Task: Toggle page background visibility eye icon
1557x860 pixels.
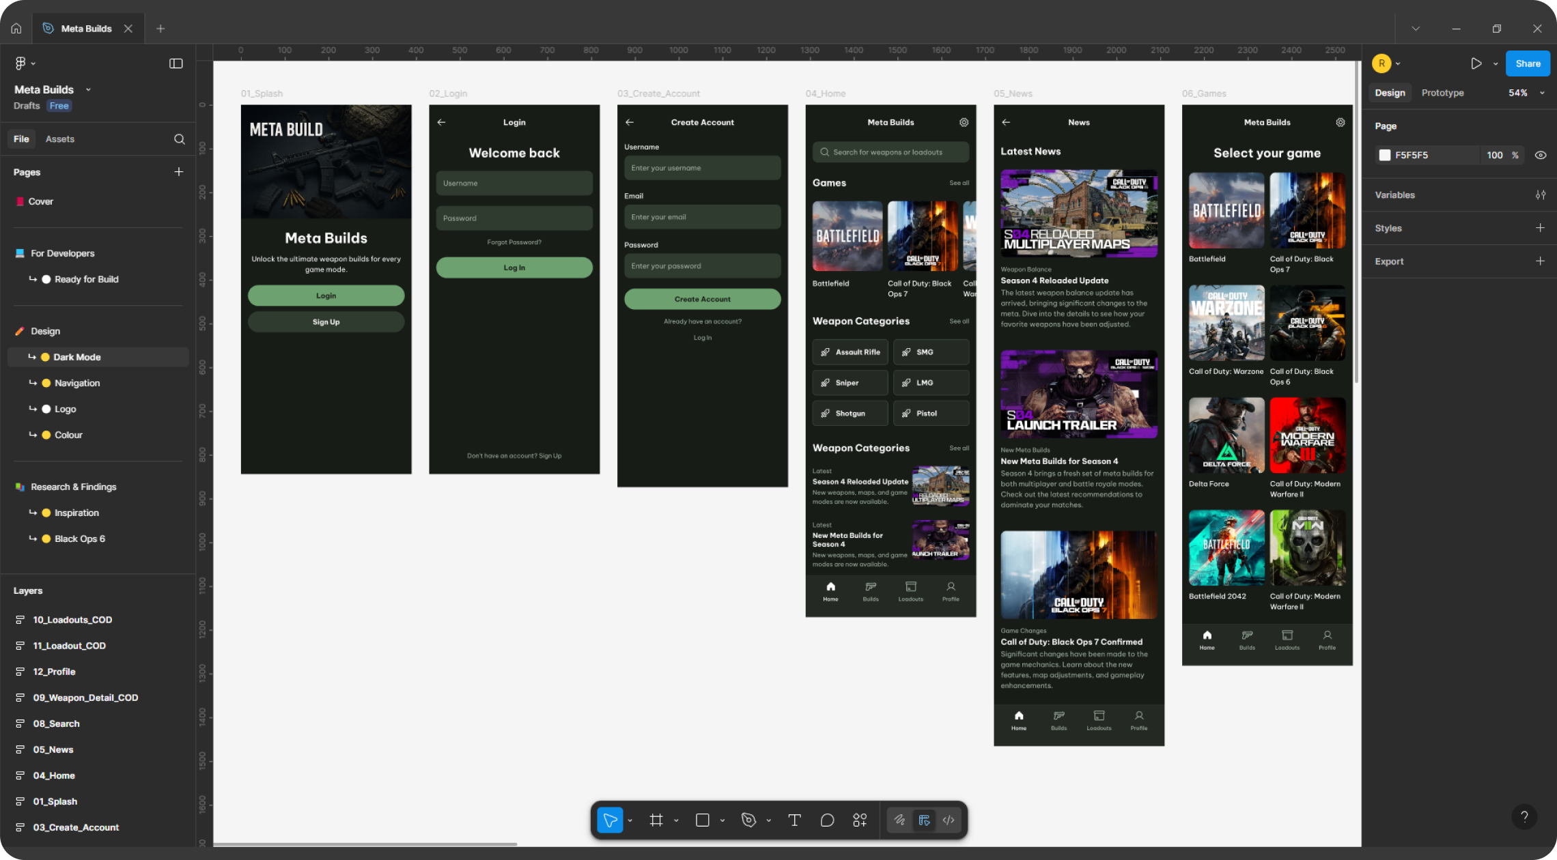Action: (x=1540, y=155)
